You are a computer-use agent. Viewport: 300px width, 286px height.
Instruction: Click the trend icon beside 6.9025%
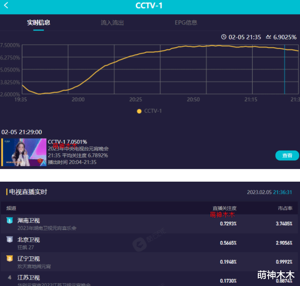point(269,37)
